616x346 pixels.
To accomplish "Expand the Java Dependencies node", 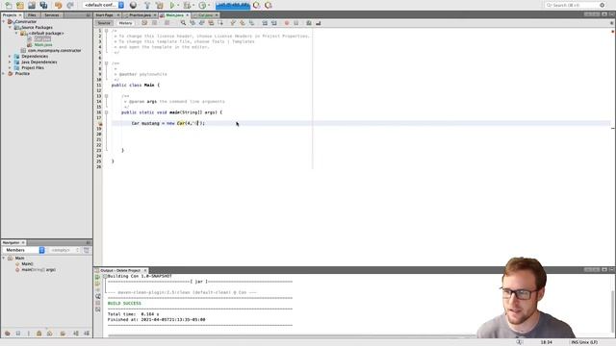I will pos(11,62).
